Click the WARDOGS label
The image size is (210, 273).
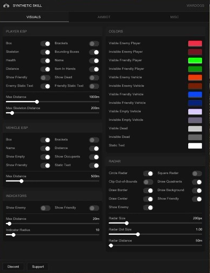point(195,6)
